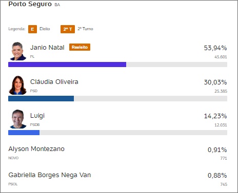Click the Reeleito badge beside Janio Natal

click(x=80, y=47)
